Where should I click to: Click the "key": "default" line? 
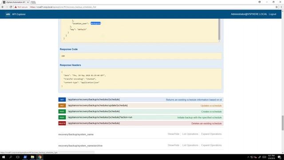(x=78, y=29)
